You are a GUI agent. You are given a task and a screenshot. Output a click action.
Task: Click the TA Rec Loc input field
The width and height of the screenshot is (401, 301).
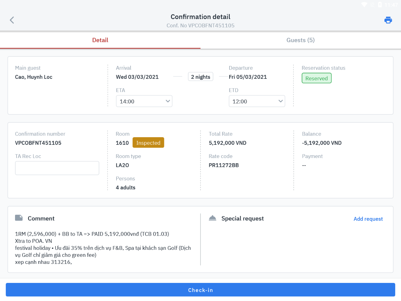(x=57, y=168)
